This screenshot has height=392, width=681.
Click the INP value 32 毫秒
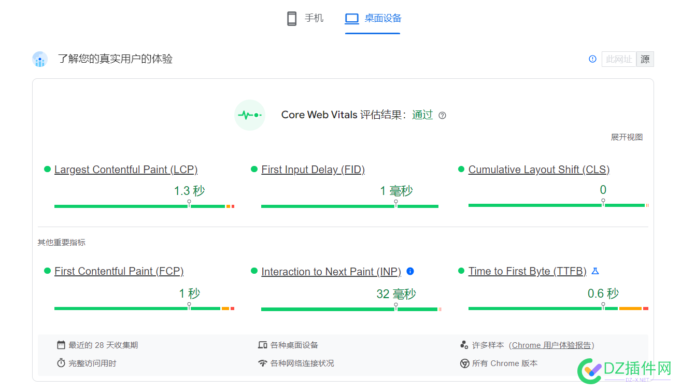tap(396, 295)
